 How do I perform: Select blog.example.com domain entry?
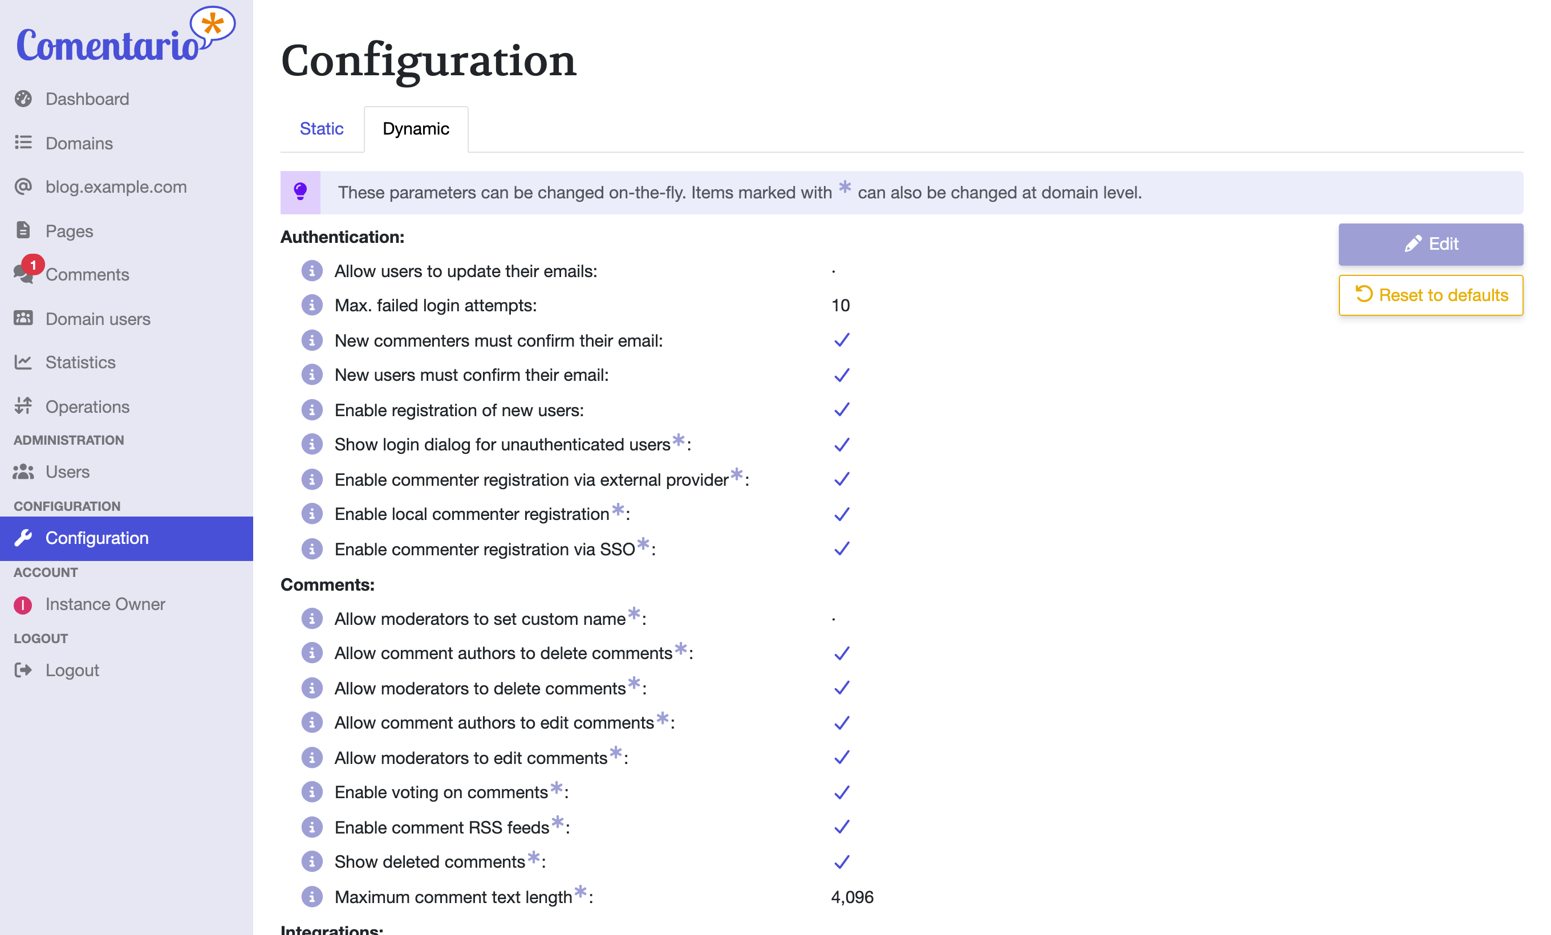[127, 187]
